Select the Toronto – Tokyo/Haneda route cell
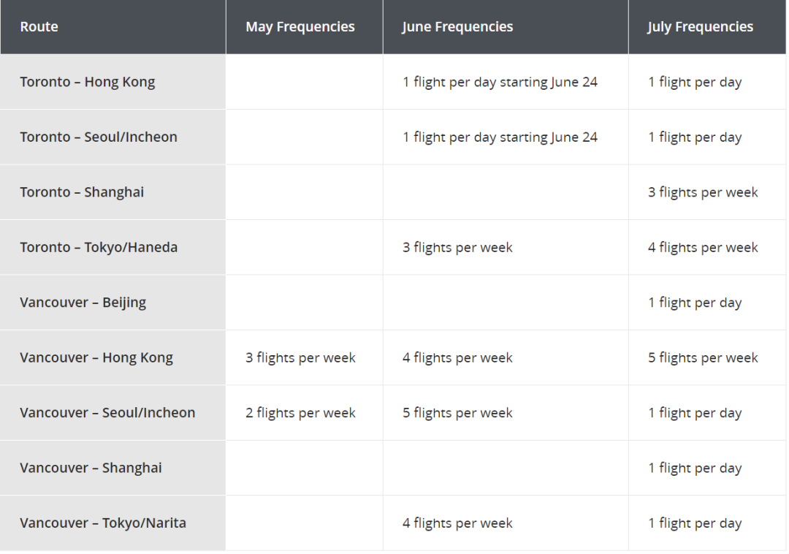The image size is (789, 554). [113, 247]
